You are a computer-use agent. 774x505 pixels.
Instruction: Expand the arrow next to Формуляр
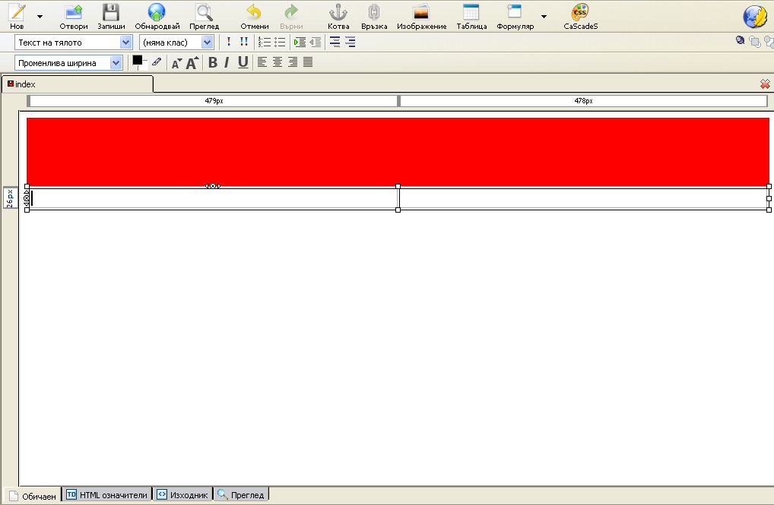tap(544, 16)
